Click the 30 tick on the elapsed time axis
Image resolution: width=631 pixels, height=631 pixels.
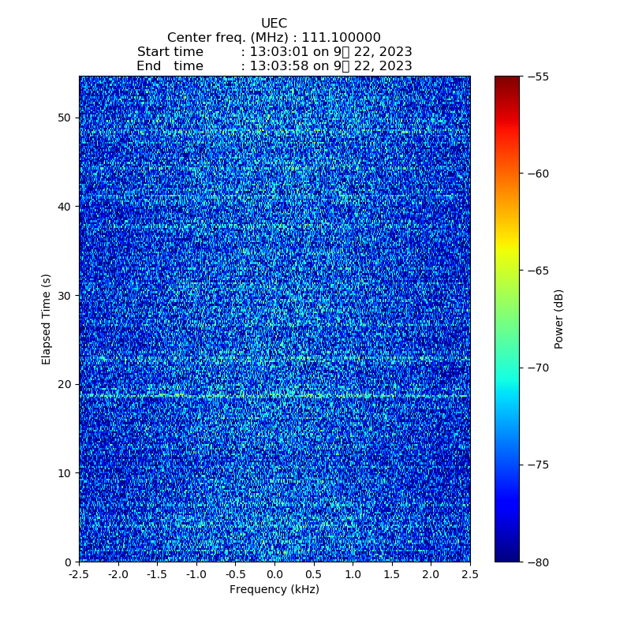pos(65,296)
